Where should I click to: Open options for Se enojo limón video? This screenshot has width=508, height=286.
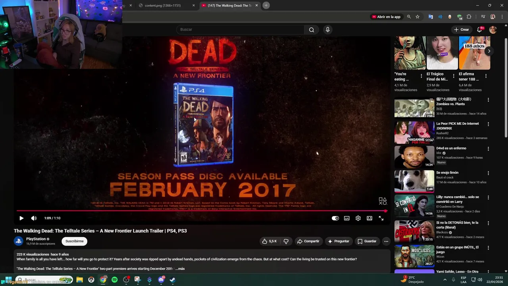(488, 173)
